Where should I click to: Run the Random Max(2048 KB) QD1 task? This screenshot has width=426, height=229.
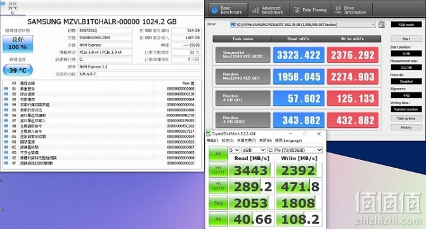(x=243, y=76)
